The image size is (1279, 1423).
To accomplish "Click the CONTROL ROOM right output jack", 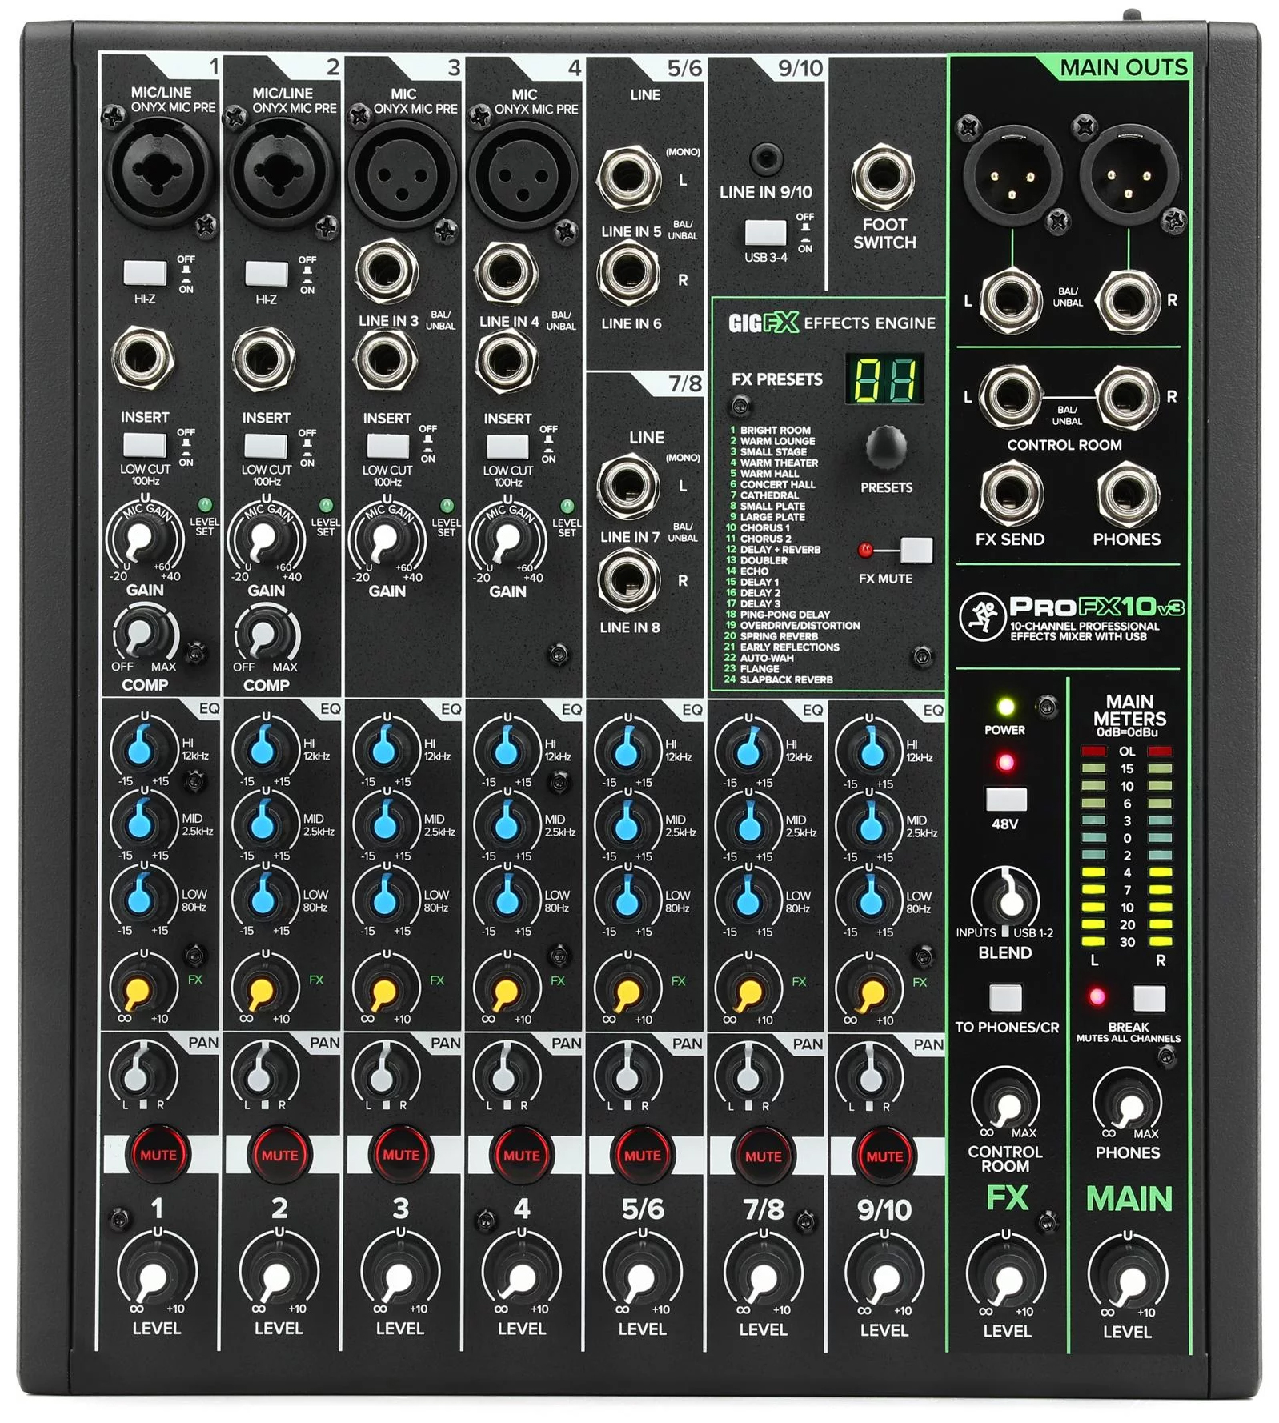I will pos(1127,397).
